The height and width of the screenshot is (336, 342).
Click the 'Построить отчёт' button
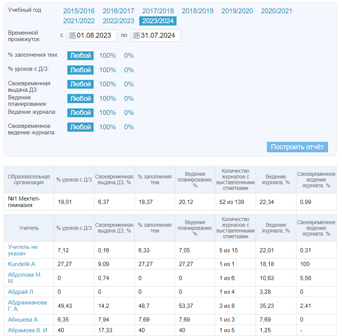tap(297, 147)
